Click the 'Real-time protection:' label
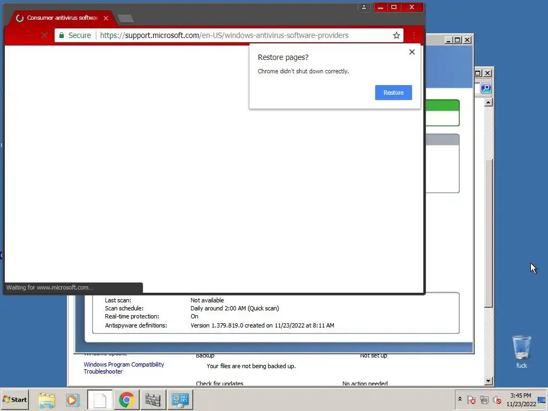The height and width of the screenshot is (411, 548). (132, 316)
